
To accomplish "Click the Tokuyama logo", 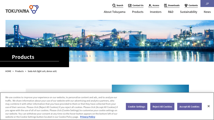I will [22, 10].
